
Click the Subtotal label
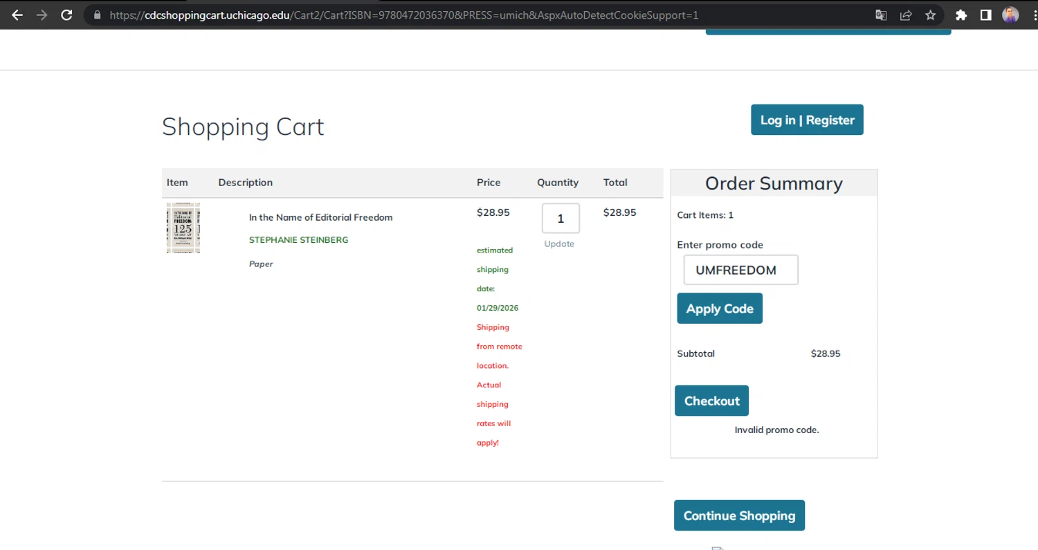[x=695, y=354]
